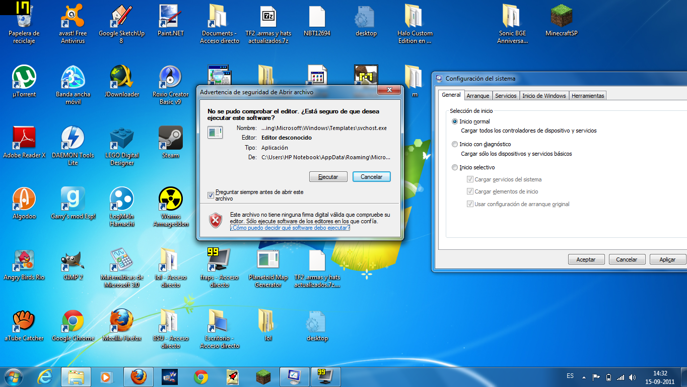Viewport: 687px width, 387px height.
Task: Open the LogMeIn Hamachi shortcut
Action: 121,207
